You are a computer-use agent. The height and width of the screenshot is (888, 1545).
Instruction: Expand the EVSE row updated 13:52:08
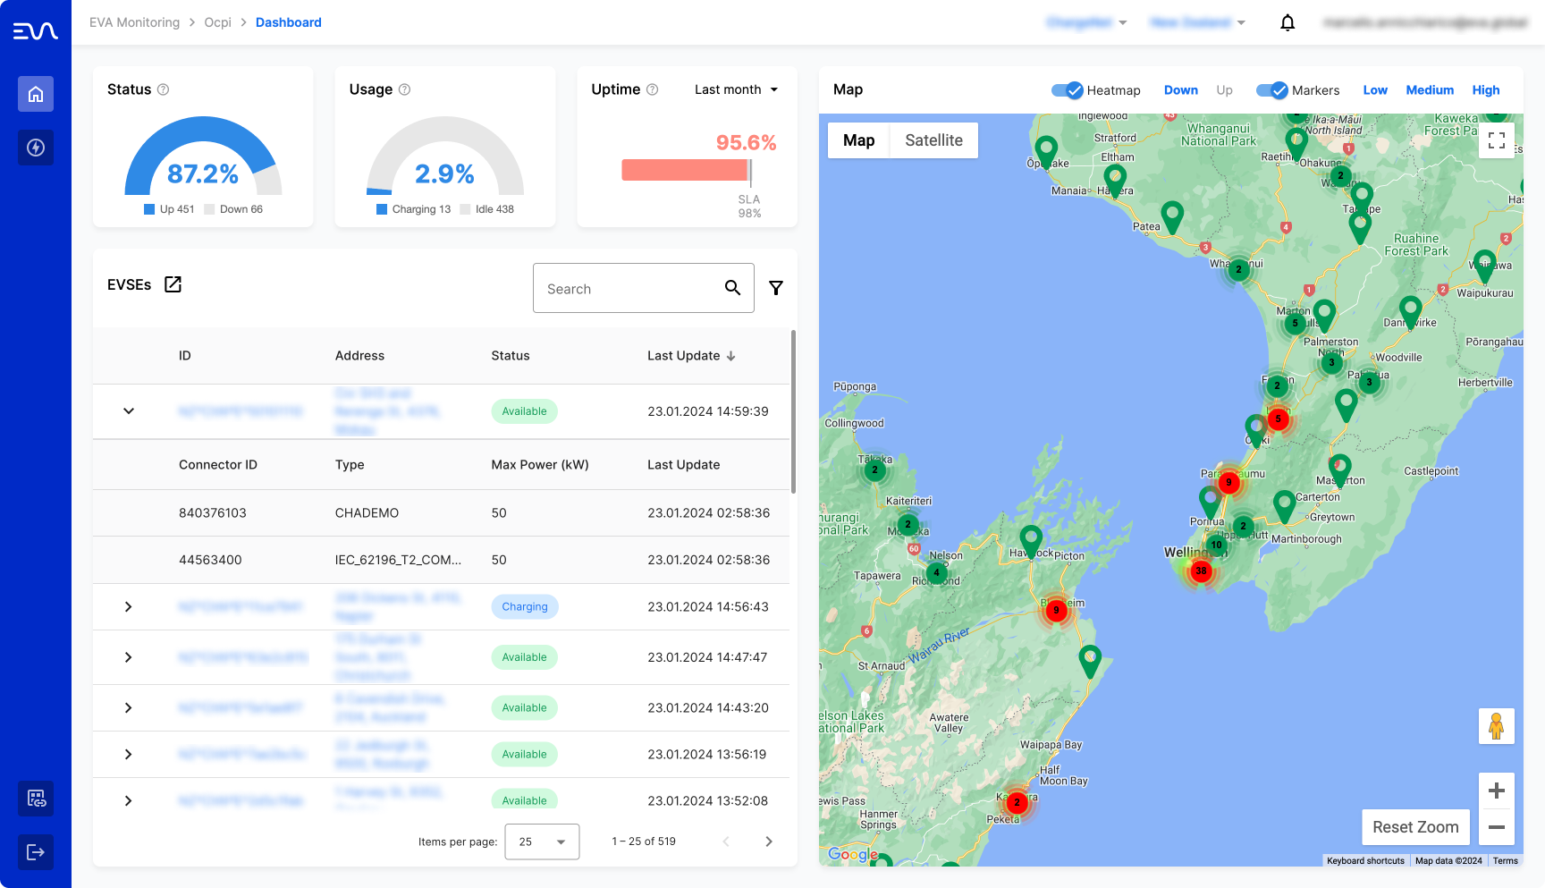[x=129, y=801]
